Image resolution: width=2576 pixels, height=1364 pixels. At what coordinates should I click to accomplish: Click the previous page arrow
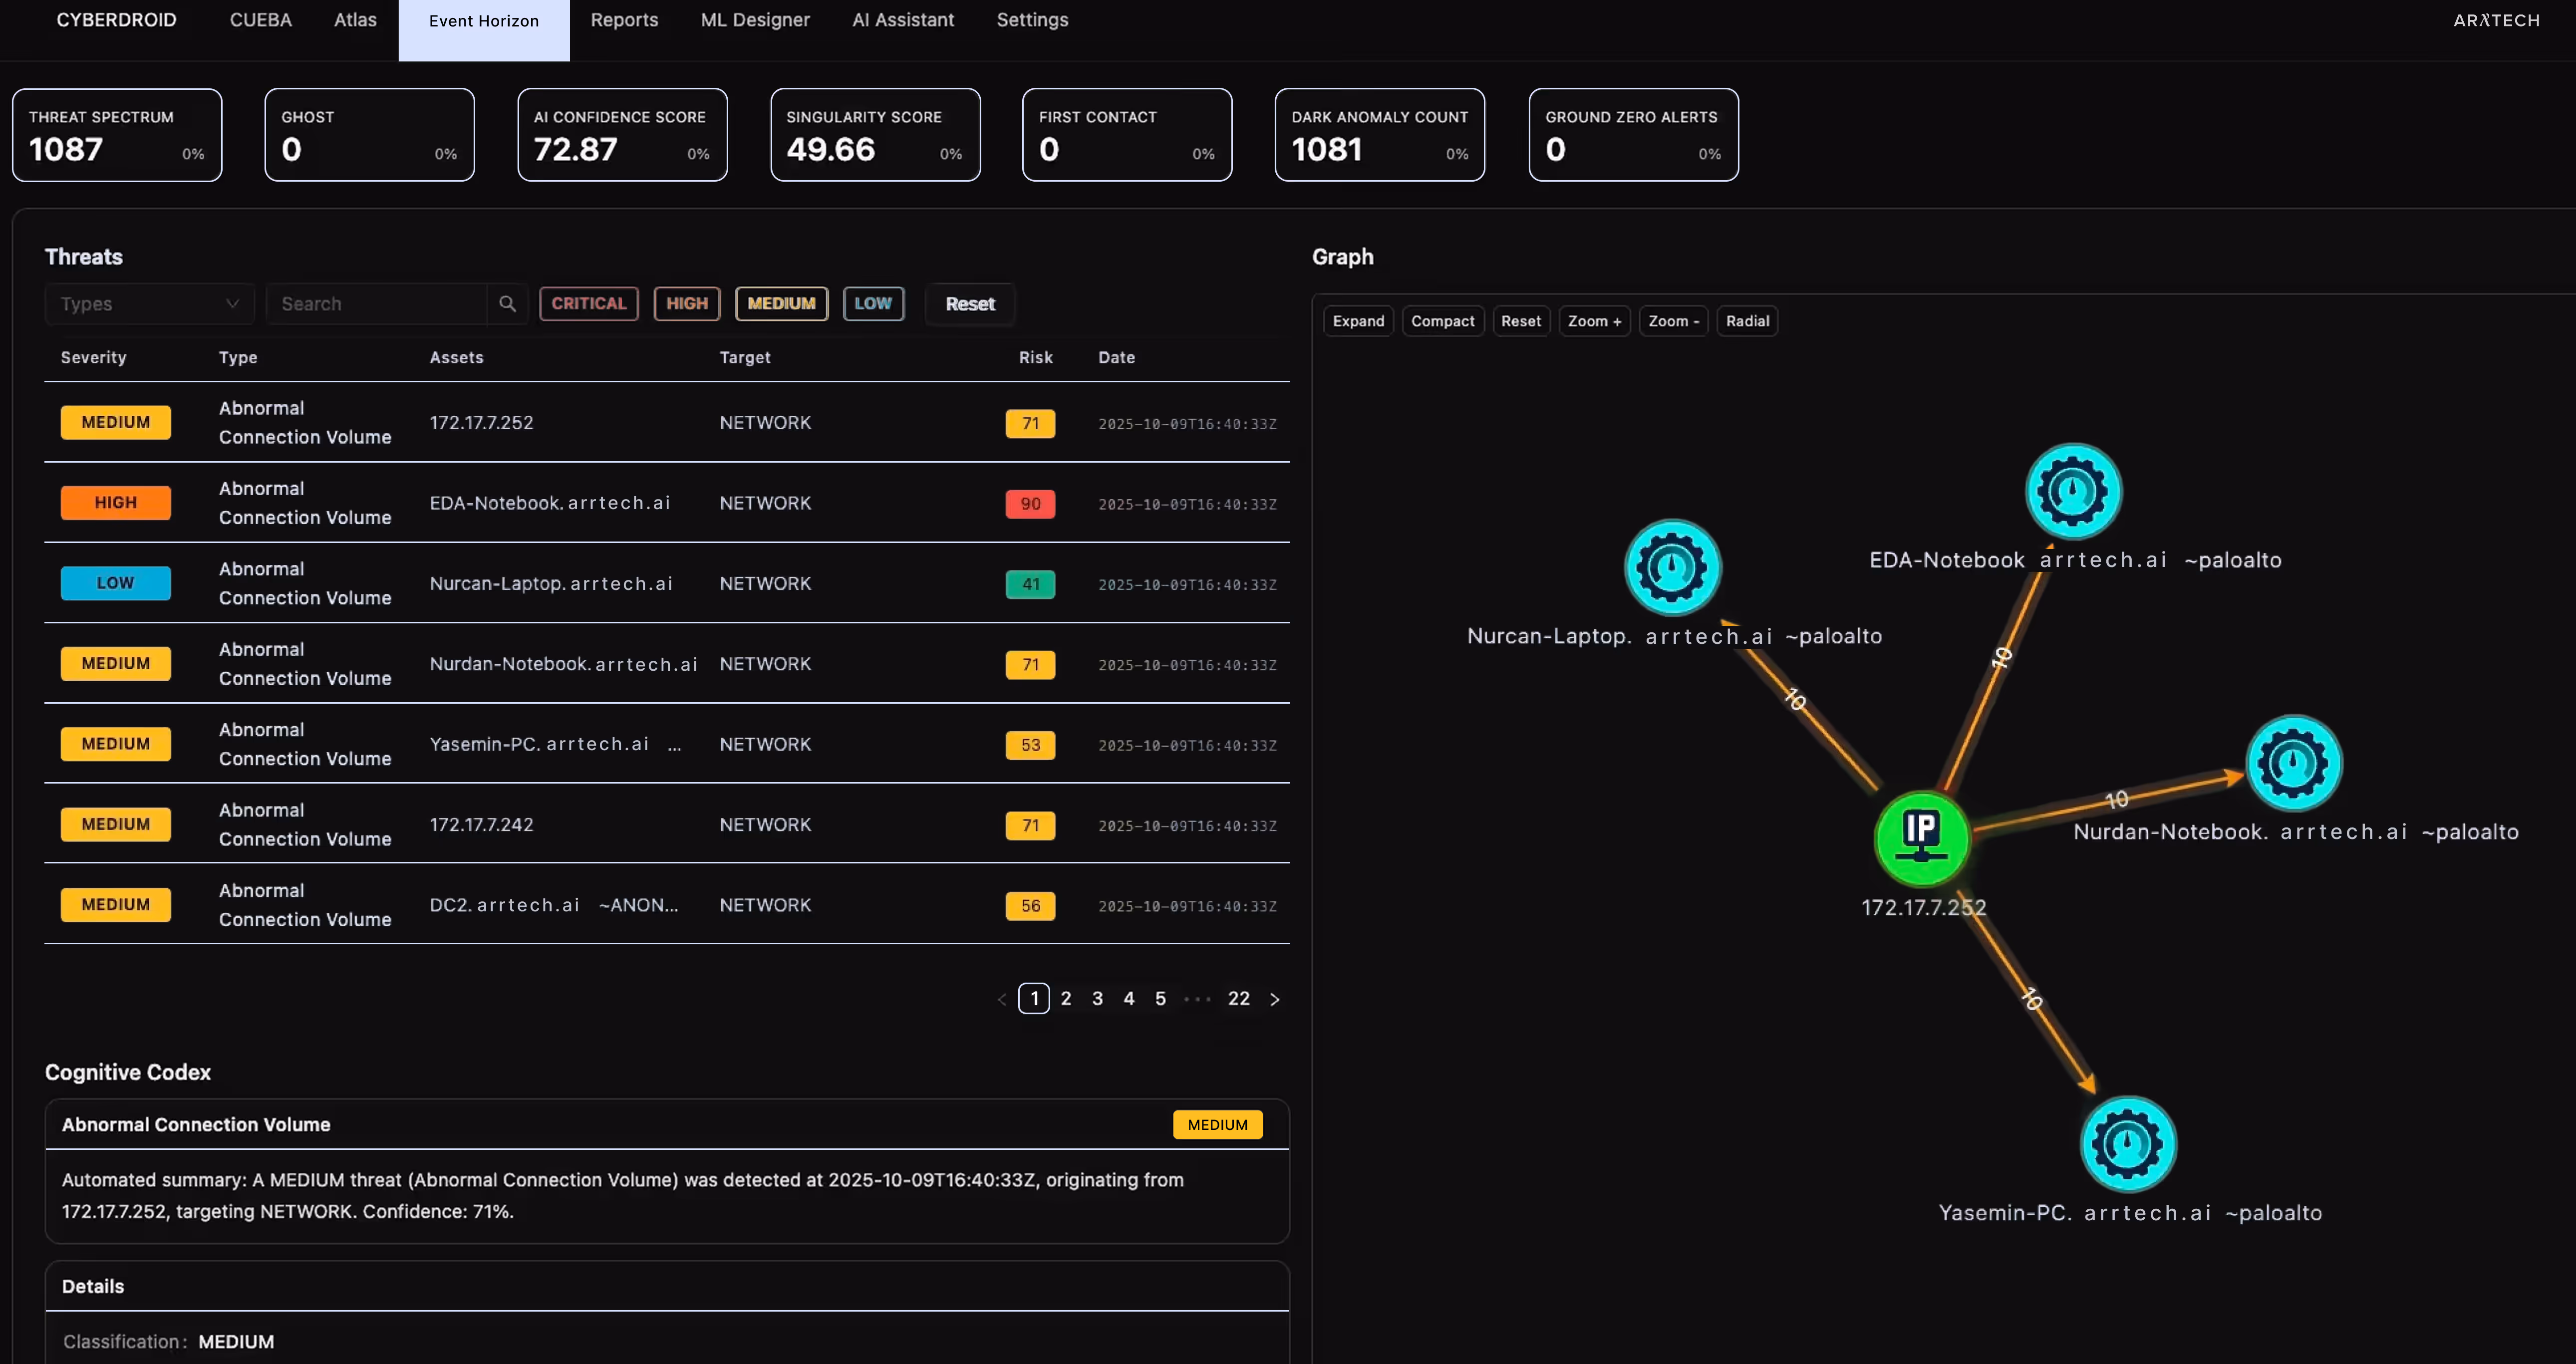1002,999
